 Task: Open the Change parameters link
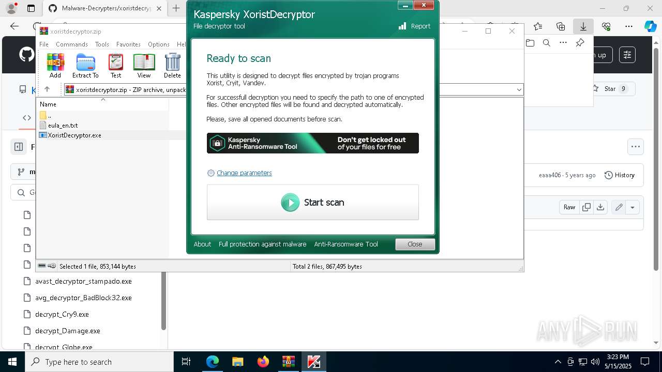pyautogui.click(x=244, y=173)
